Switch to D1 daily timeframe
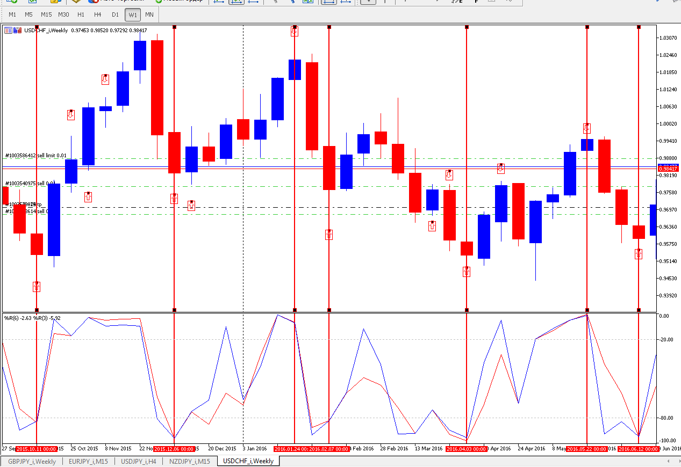The image size is (681, 467). 115,14
